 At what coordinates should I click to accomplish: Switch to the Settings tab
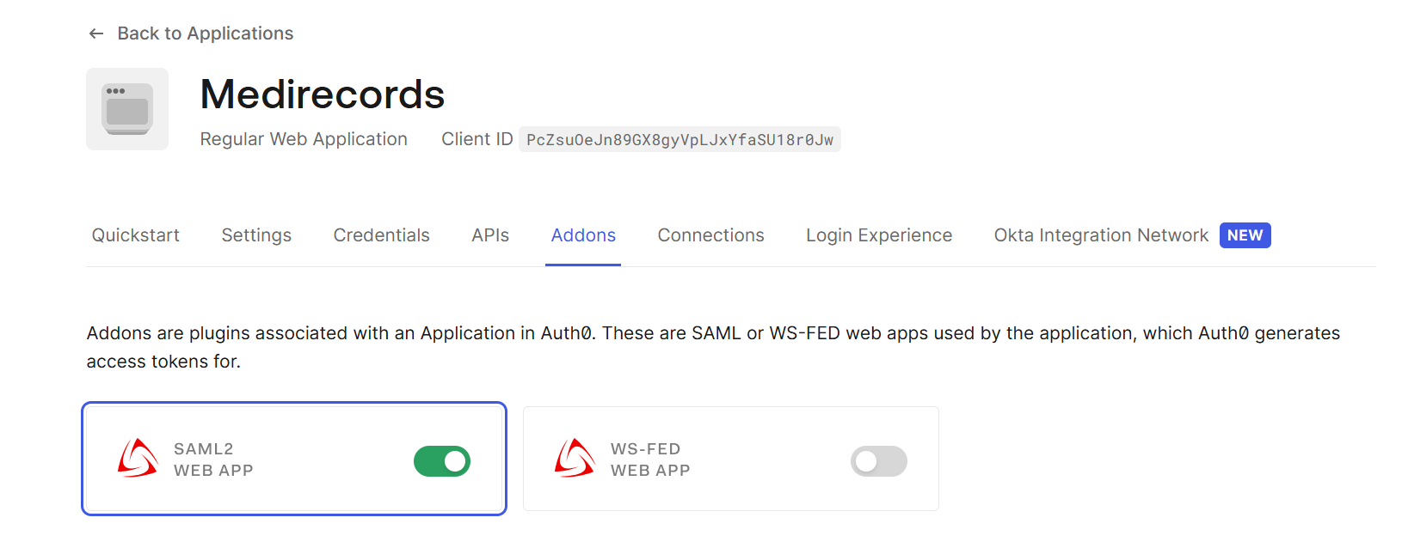256,235
